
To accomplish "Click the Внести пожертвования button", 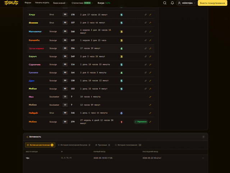I will coord(212,3).
